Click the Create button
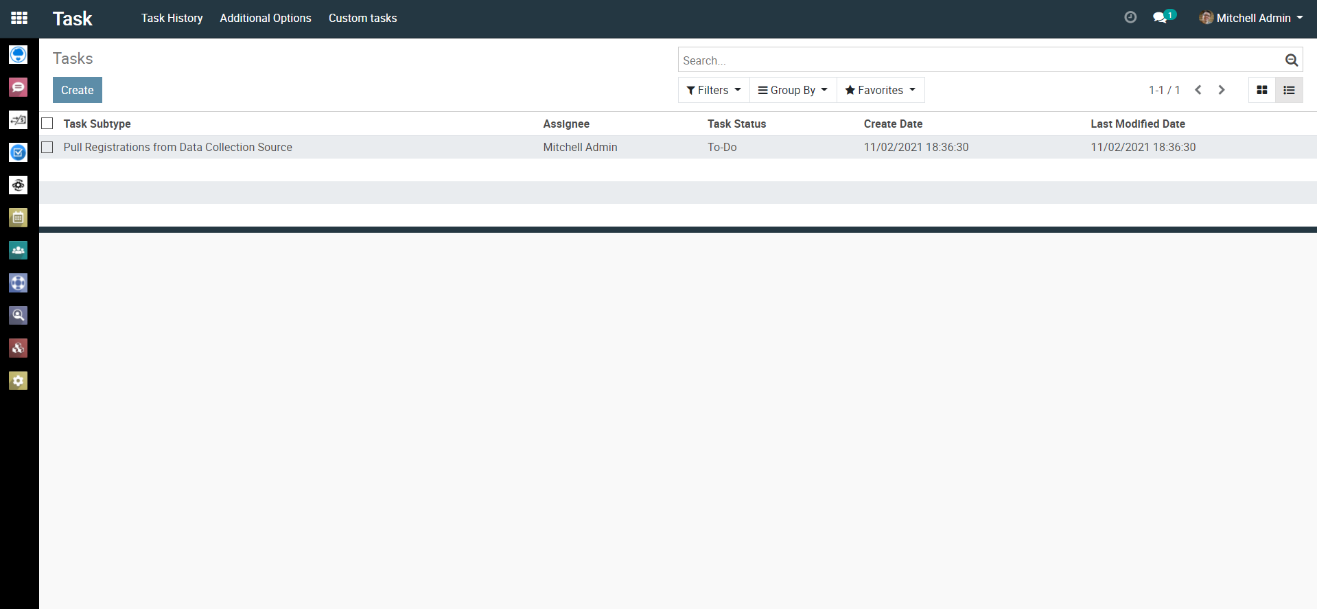The image size is (1317, 609). 78,90
